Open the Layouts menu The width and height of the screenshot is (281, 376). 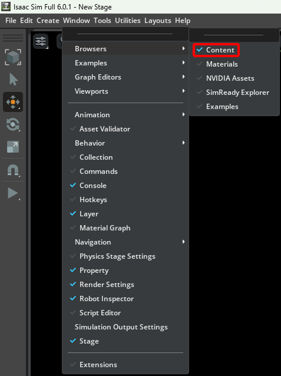[158, 21]
